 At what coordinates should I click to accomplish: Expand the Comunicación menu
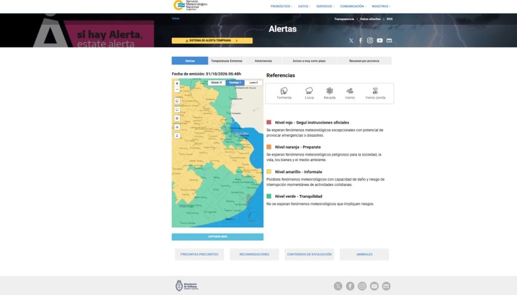pyautogui.click(x=353, y=6)
